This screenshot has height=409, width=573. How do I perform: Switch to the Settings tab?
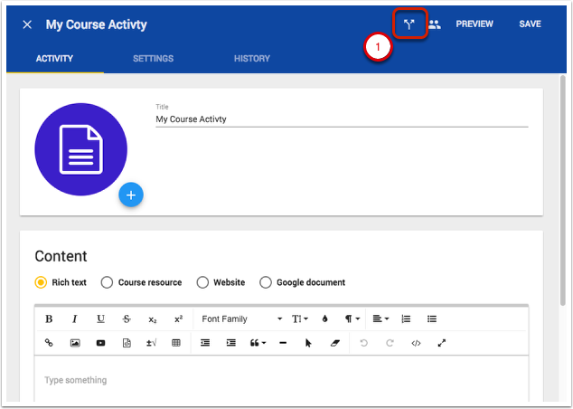pos(153,59)
